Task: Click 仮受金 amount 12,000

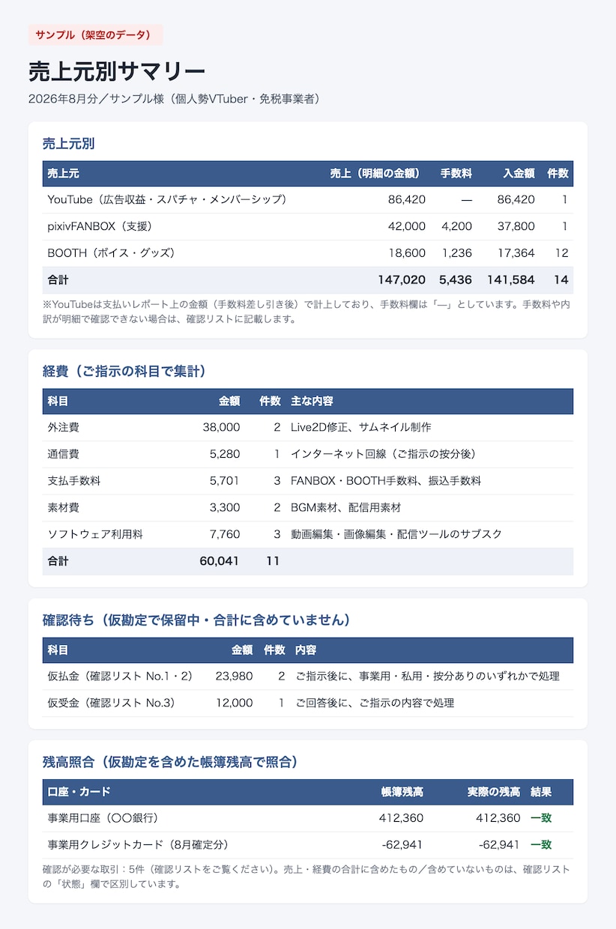Action: pos(235,703)
